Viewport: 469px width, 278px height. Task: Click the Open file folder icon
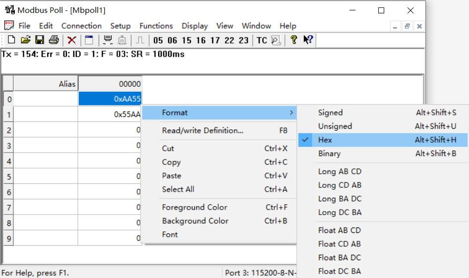[x=25, y=40]
